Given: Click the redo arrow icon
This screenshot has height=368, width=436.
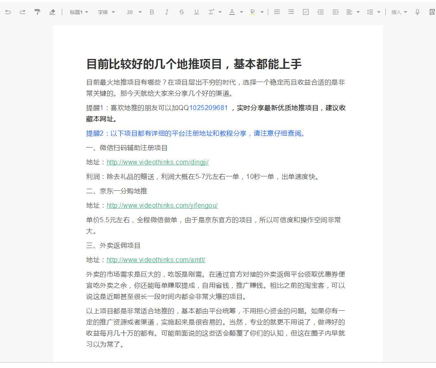Looking at the screenshot, I should [23, 12].
